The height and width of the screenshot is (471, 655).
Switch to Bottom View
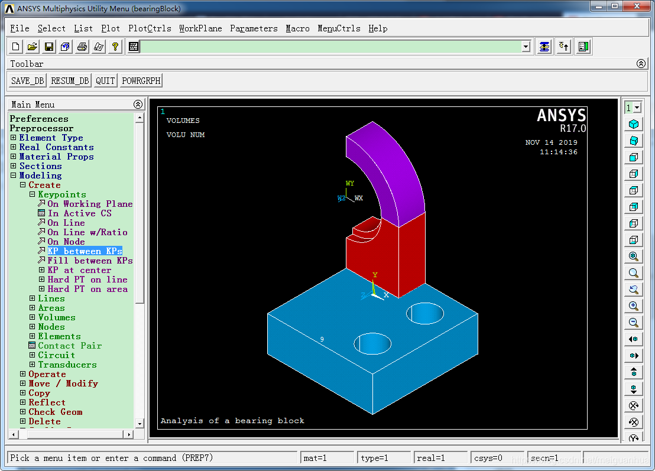click(634, 240)
